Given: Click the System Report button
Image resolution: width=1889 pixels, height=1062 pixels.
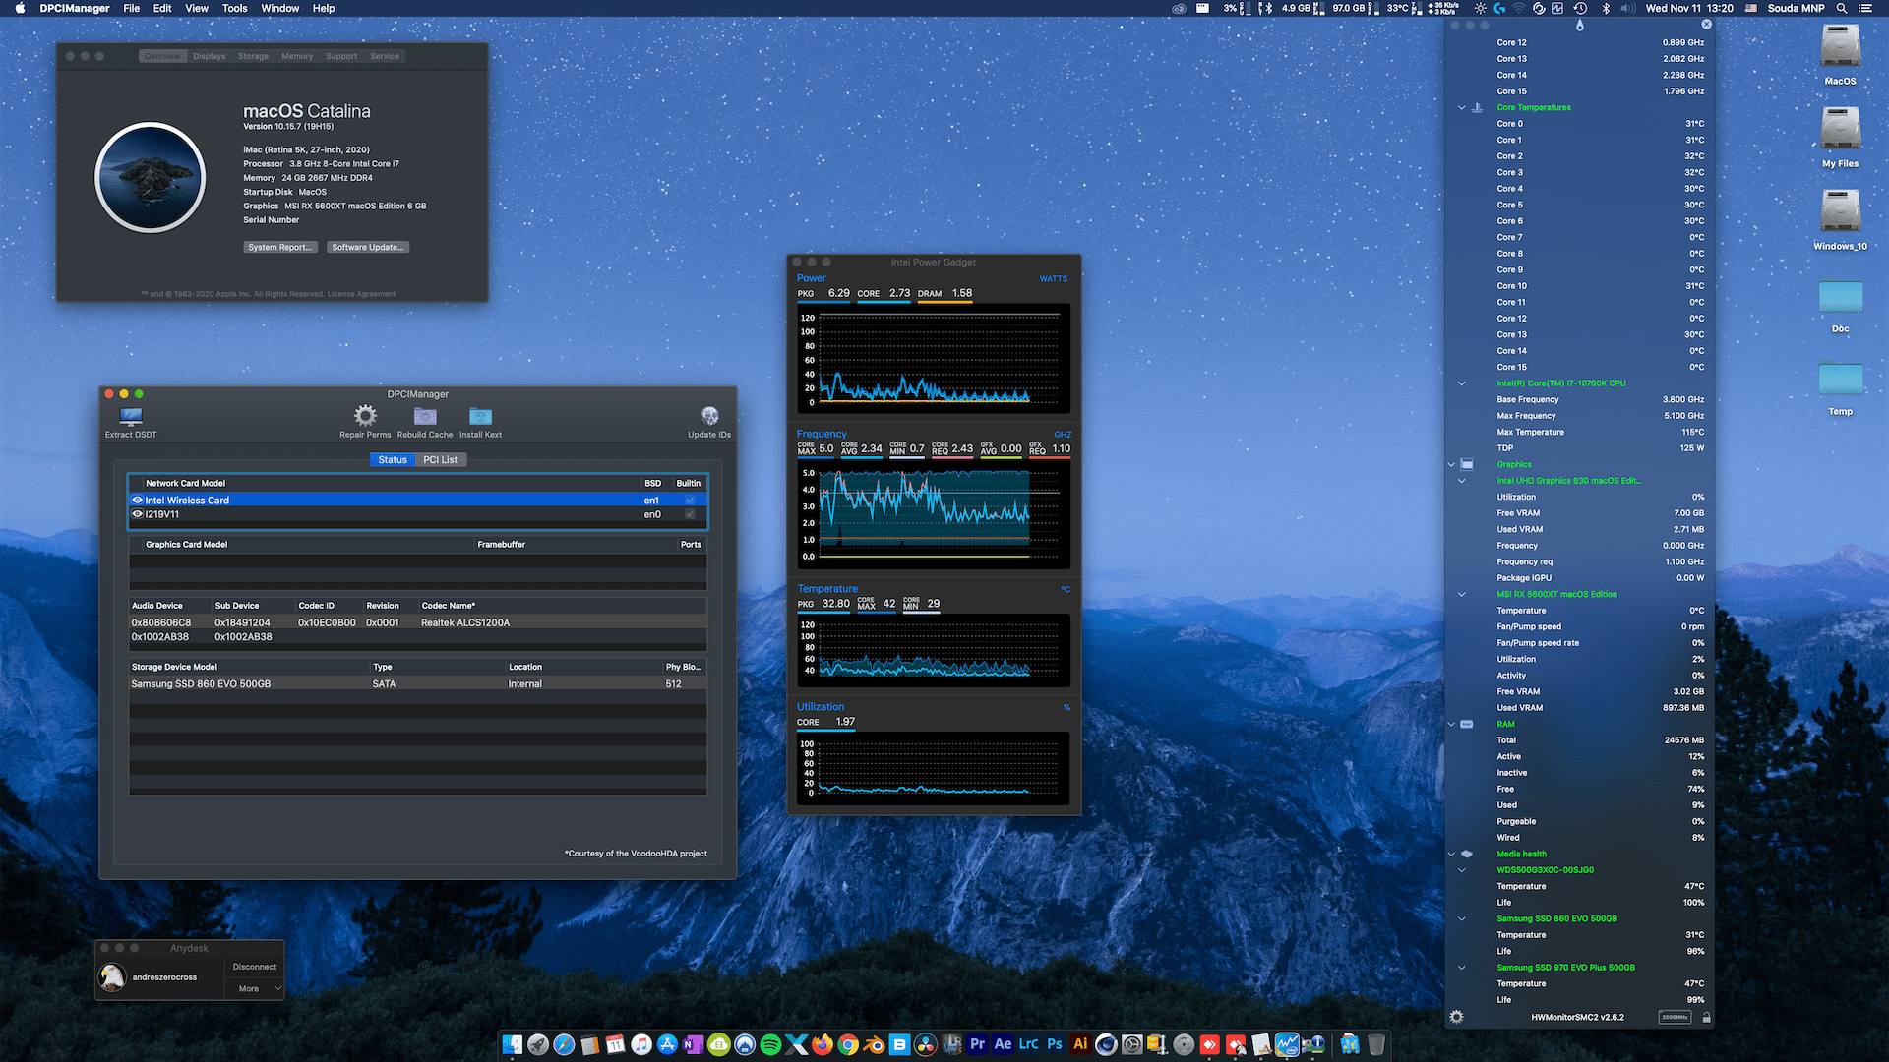Looking at the screenshot, I should (279, 247).
